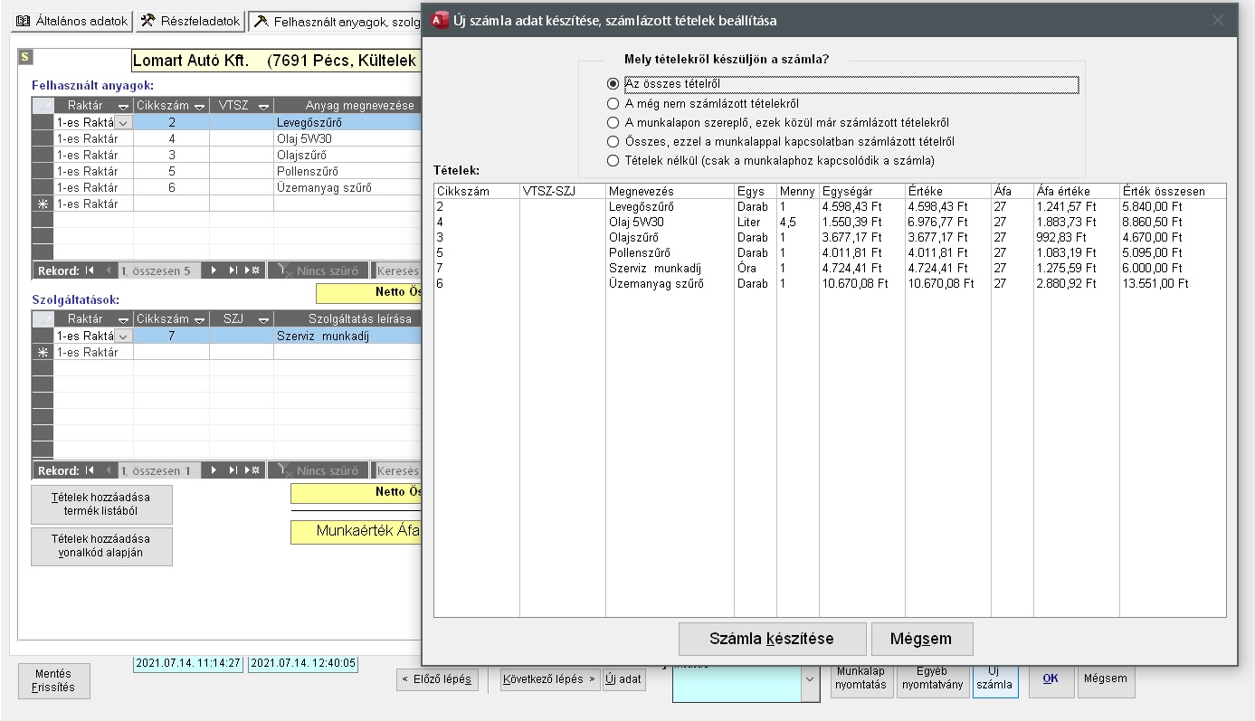Click the yellow S icon beside company name
1255x721 pixels.
tap(24, 57)
